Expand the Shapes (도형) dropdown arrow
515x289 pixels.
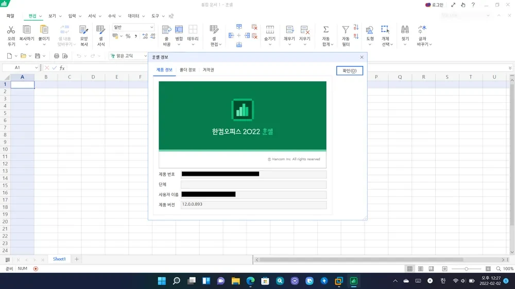(370, 45)
